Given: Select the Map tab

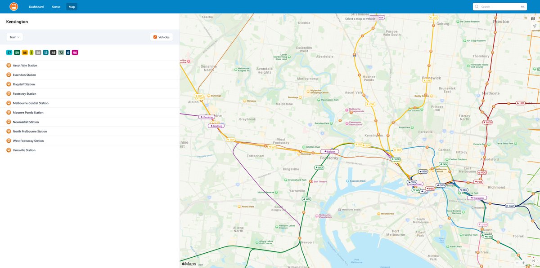Looking at the screenshot, I should coord(72,7).
